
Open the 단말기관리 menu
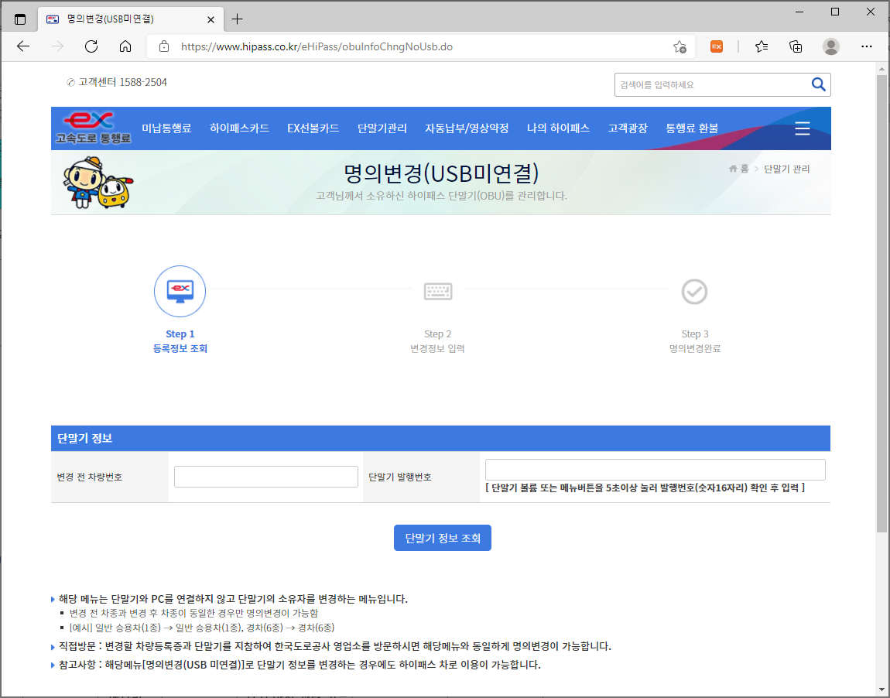382,128
